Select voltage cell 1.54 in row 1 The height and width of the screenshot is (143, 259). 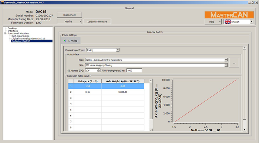[88, 86]
